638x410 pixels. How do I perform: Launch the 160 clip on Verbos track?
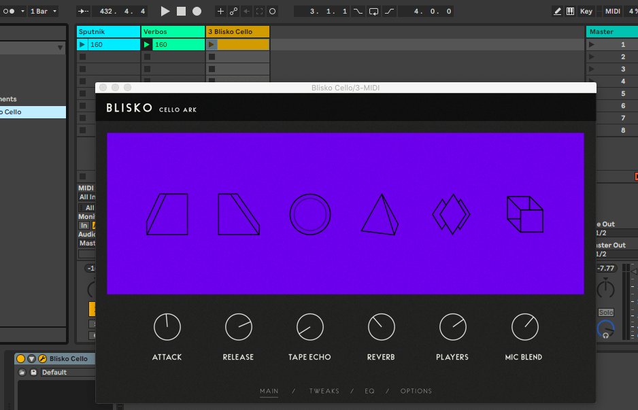click(147, 45)
